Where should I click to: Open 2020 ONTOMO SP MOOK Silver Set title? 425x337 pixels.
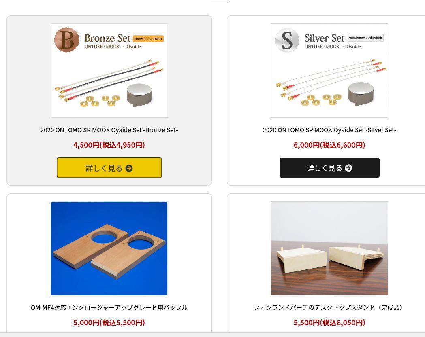(329, 130)
